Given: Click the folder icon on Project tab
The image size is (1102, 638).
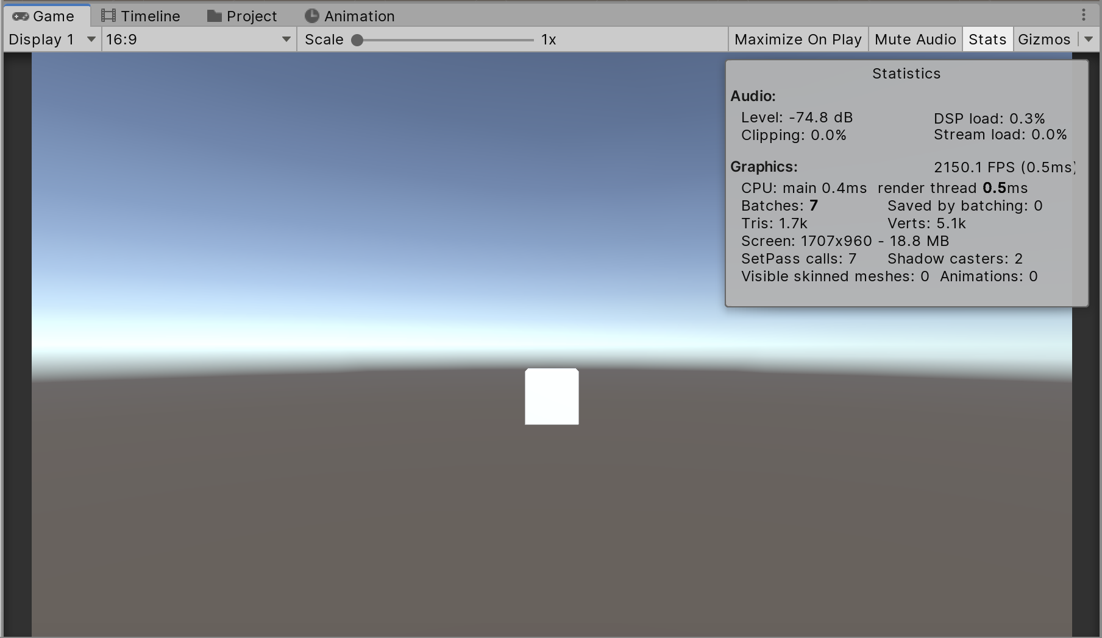Looking at the screenshot, I should click(214, 16).
